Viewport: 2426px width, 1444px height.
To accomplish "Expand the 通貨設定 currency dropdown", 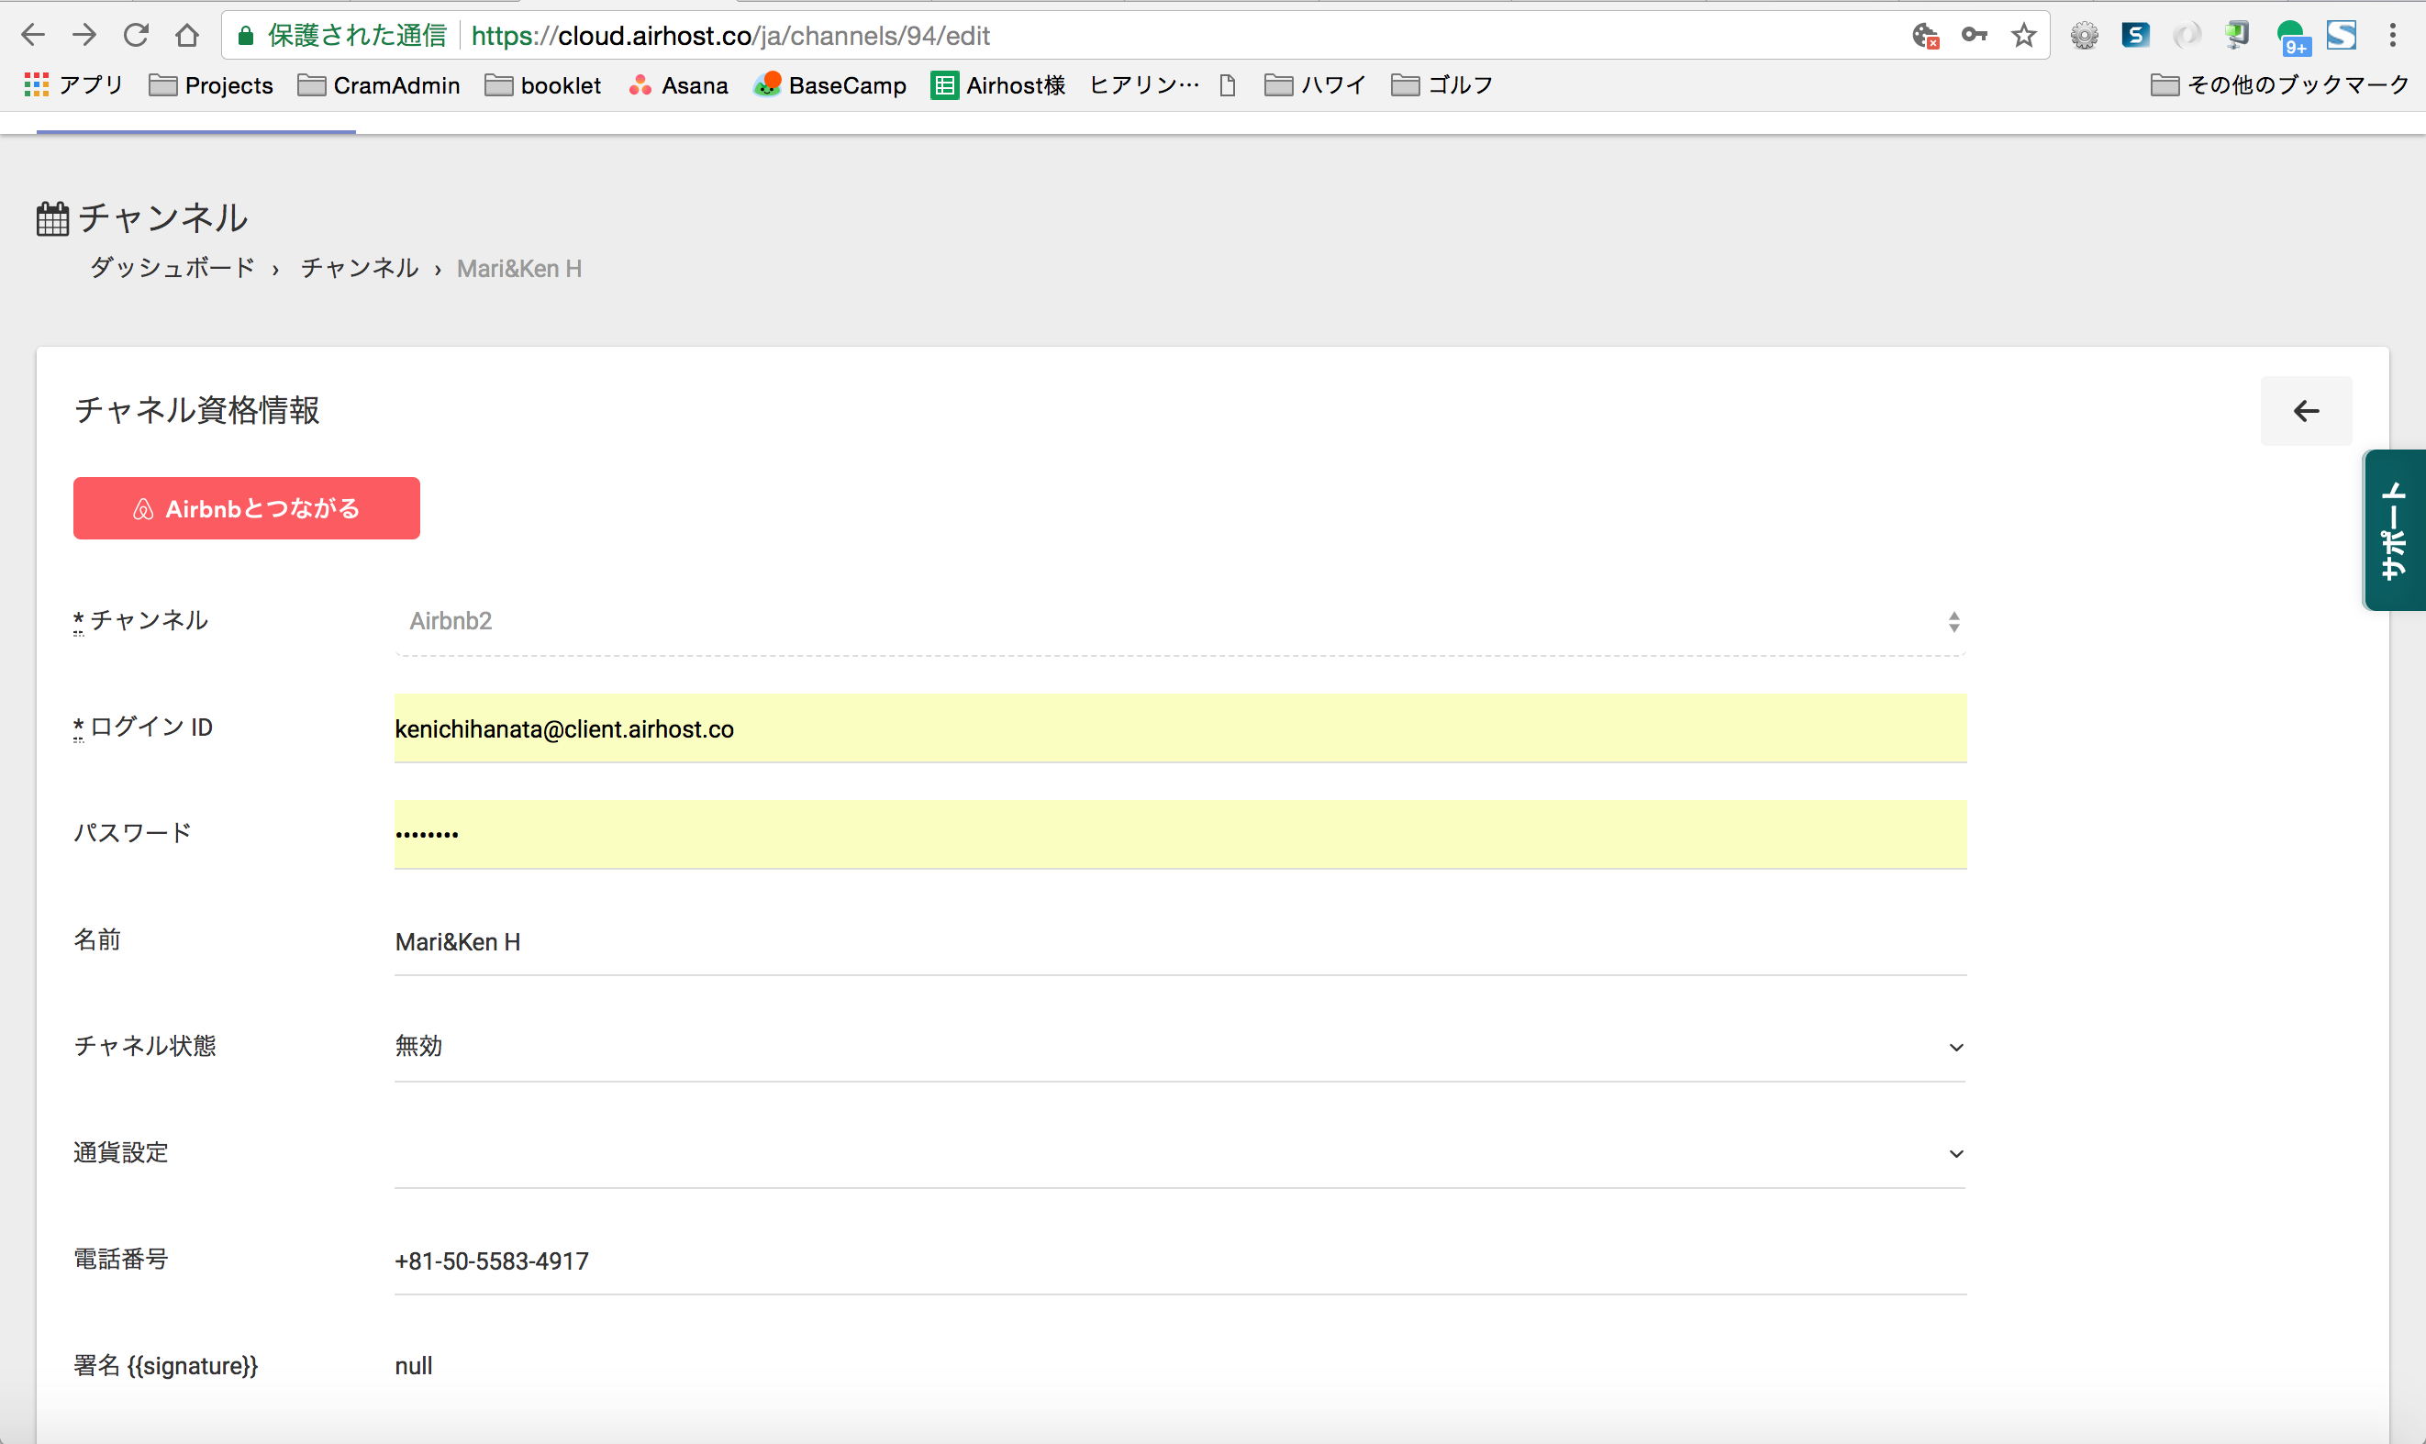I will click(1179, 1153).
